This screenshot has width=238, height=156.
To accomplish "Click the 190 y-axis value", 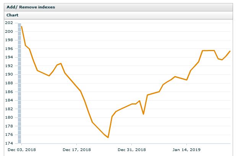I will click(x=9, y=74).
